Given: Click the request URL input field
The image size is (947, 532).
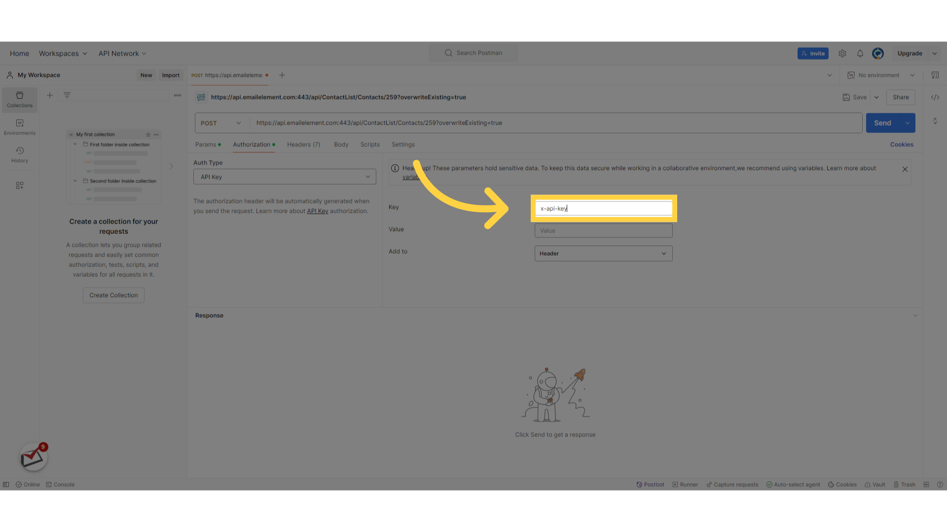Looking at the screenshot, I should pos(556,123).
